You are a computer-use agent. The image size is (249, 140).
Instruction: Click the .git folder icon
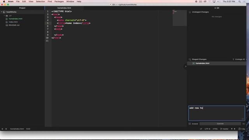pos(7,16)
